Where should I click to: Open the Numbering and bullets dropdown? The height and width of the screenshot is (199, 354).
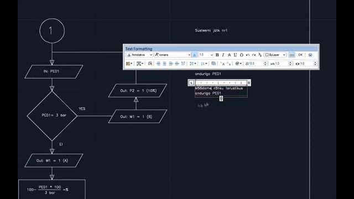click(x=204, y=64)
